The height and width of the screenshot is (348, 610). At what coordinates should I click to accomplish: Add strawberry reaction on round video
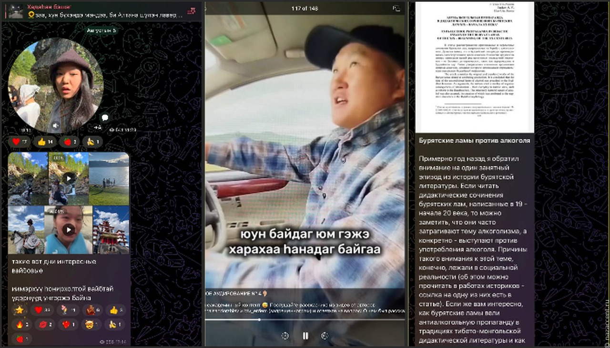(x=70, y=141)
